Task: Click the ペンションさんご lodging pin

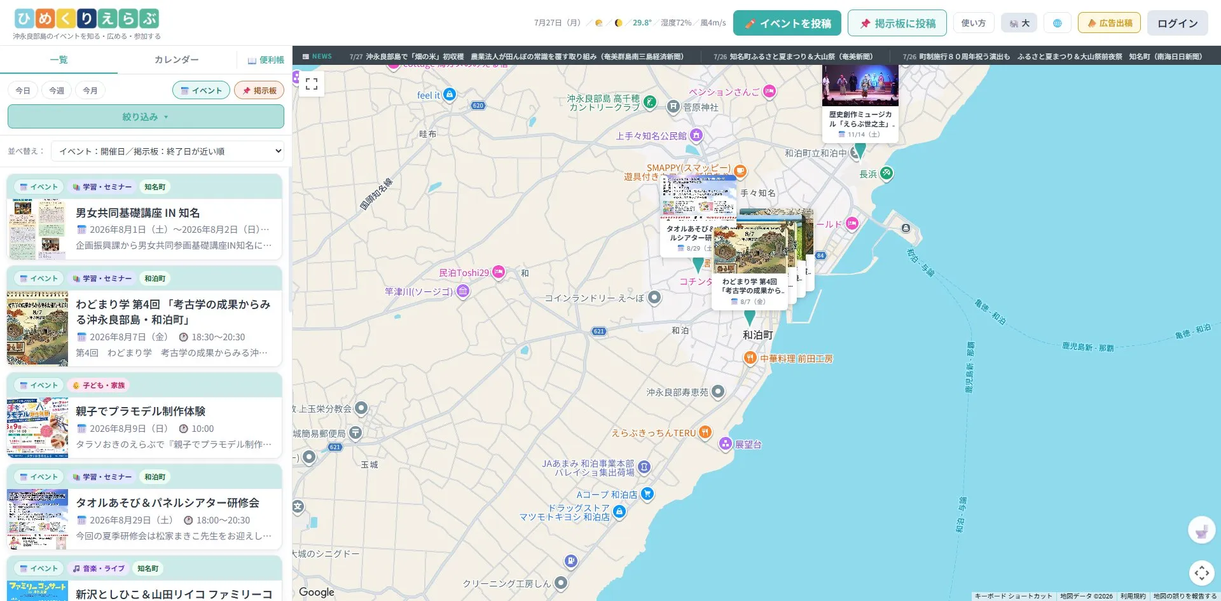Action: [x=769, y=92]
